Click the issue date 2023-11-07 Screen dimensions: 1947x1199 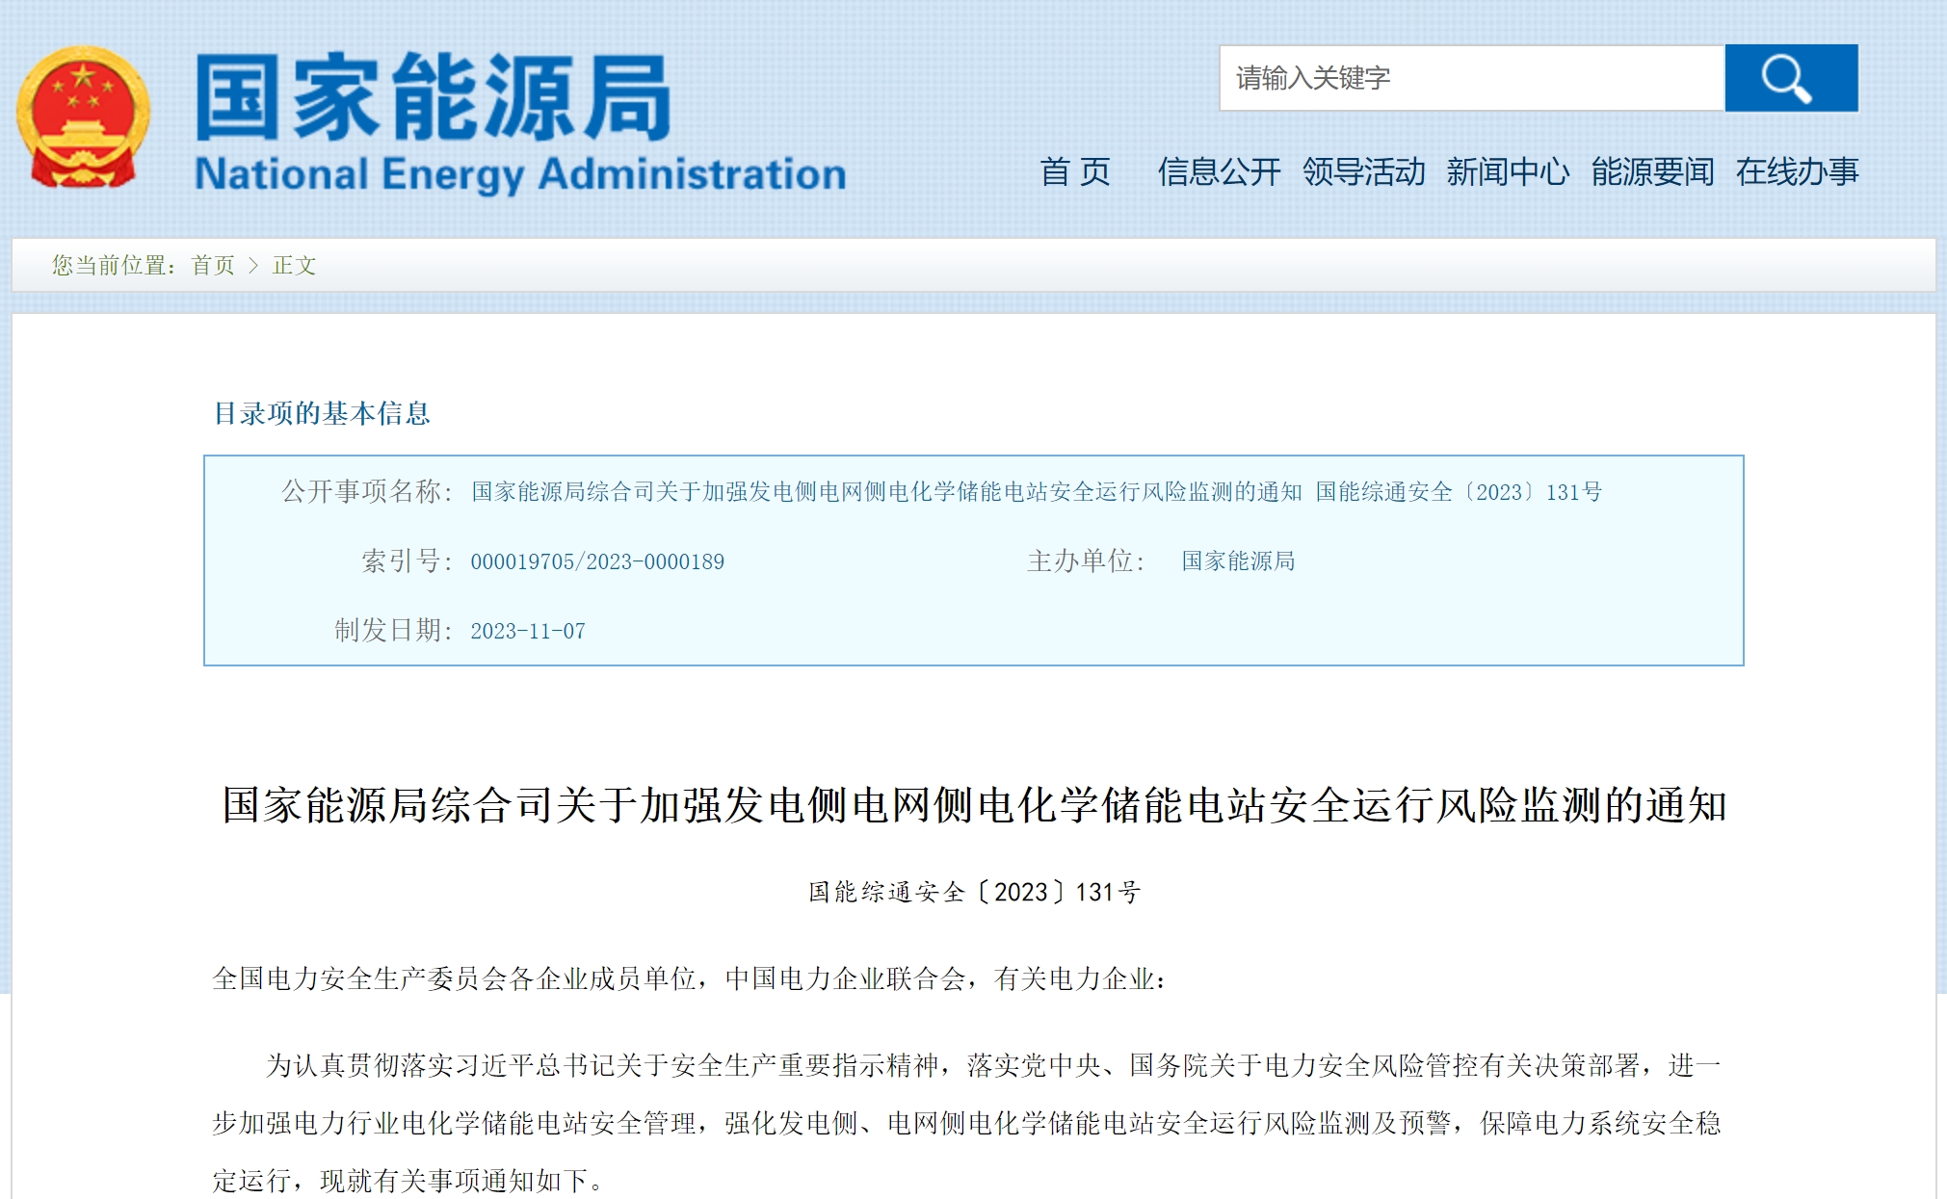pyautogui.click(x=527, y=631)
